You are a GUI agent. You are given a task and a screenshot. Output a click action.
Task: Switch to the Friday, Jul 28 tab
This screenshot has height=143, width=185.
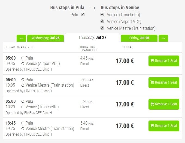tap(139, 38)
